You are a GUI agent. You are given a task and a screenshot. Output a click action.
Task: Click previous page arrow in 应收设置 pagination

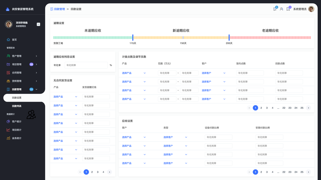[249, 172]
